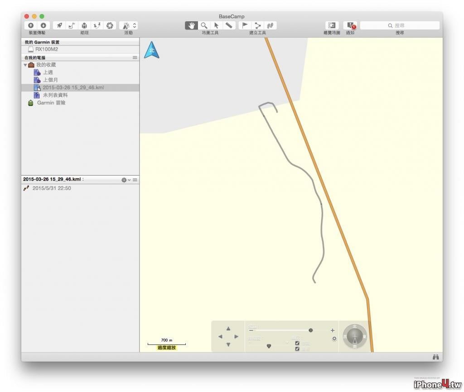The width and height of the screenshot is (464, 392).
Task: Open the notifications icon with red badge
Action: pyautogui.click(x=350, y=25)
